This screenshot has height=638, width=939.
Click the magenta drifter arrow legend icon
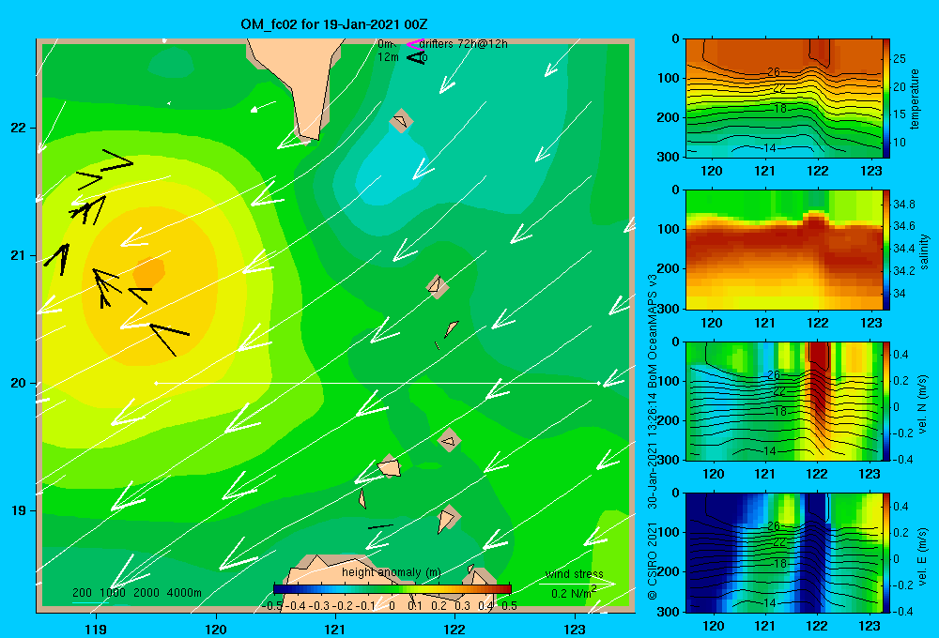(x=415, y=44)
